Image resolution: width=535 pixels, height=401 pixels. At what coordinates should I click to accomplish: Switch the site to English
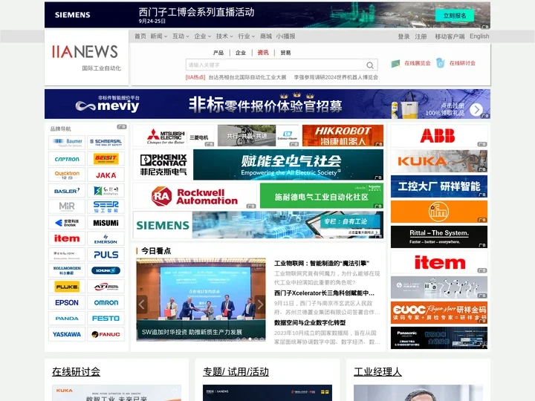[x=479, y=36]
